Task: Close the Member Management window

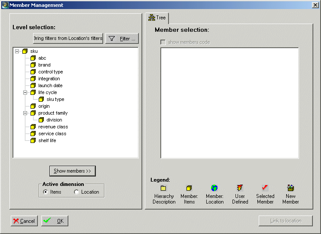Action: (315, 5)
